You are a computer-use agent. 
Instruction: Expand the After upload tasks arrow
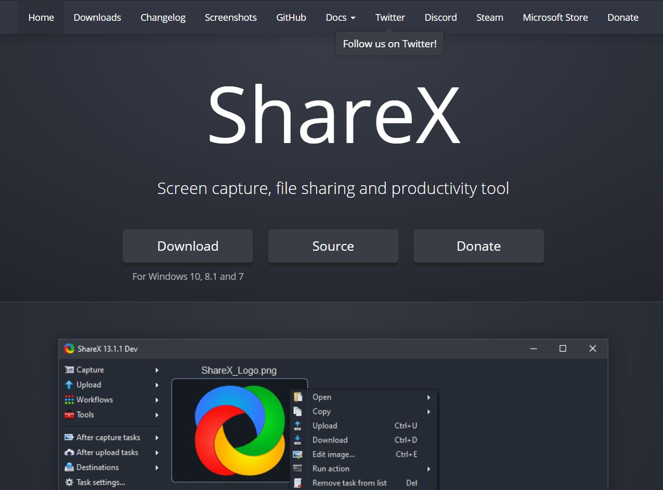click(x=157, y=453)
